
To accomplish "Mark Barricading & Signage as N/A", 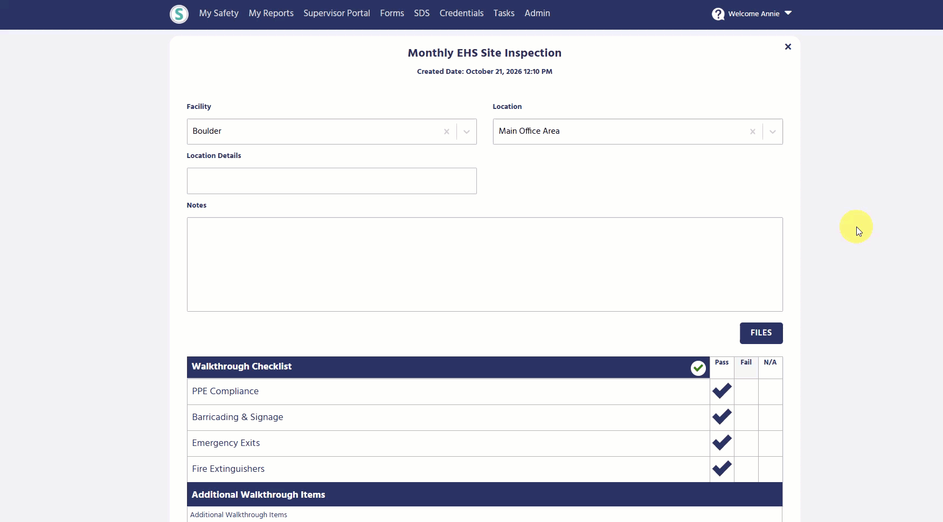I will pos(770,417).
